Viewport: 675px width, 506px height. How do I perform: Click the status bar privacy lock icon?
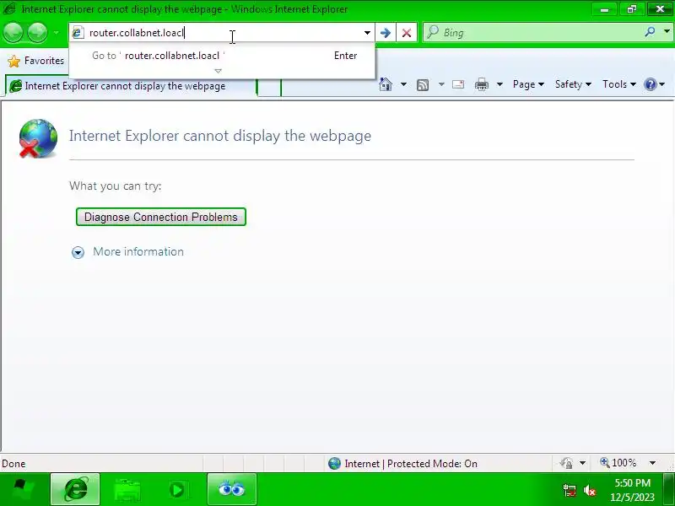click(x=566, y=463)
